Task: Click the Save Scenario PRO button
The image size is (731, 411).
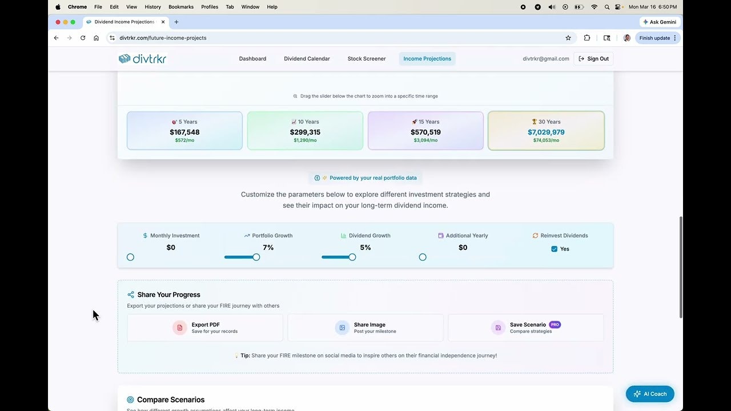Action: point(525,328)
